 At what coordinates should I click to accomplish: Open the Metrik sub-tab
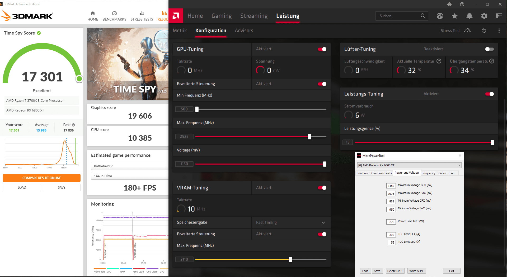pos(180,31)
